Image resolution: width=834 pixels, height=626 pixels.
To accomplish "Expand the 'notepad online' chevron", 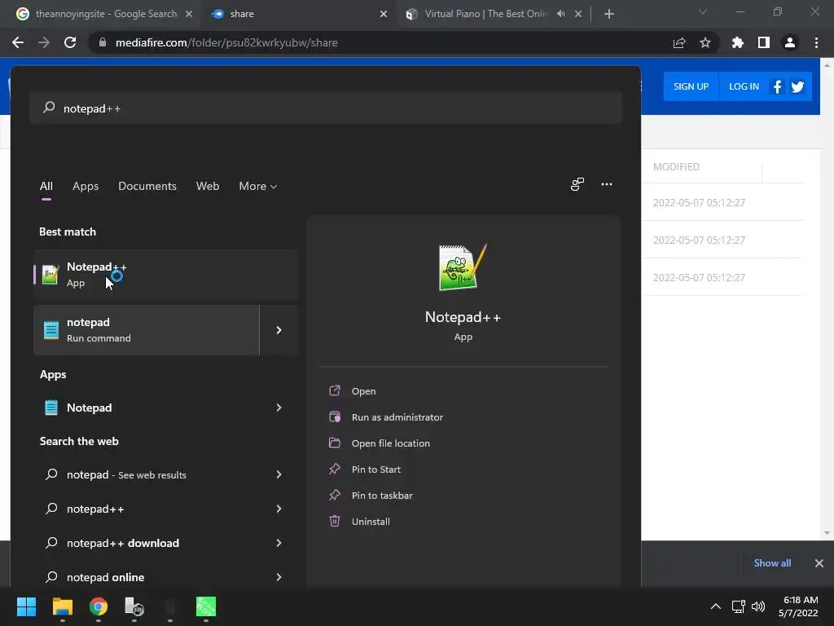I will [x=279, y=577].
